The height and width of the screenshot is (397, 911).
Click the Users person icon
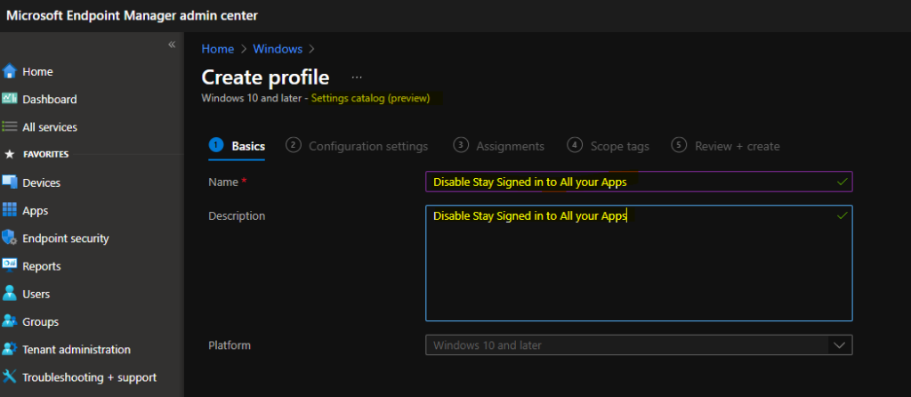(9, 294)
